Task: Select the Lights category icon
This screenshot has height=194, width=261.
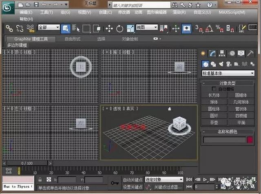Action: [x=221, y=64]
